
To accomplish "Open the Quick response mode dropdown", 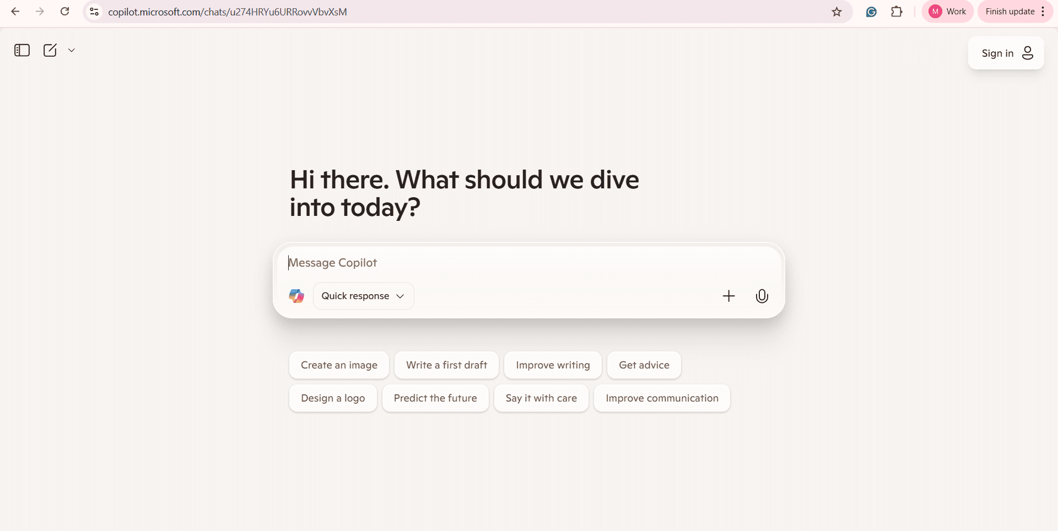I will 363,296.
